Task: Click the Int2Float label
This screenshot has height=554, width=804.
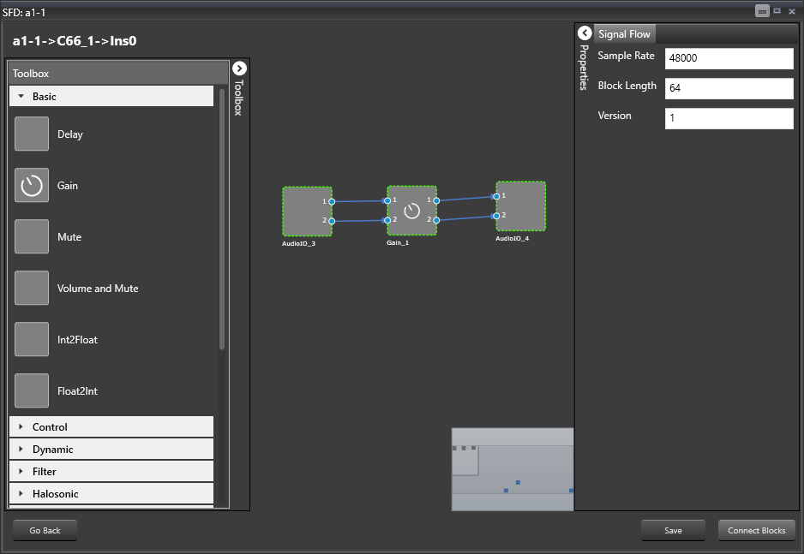Action: (x=77, y=339)
